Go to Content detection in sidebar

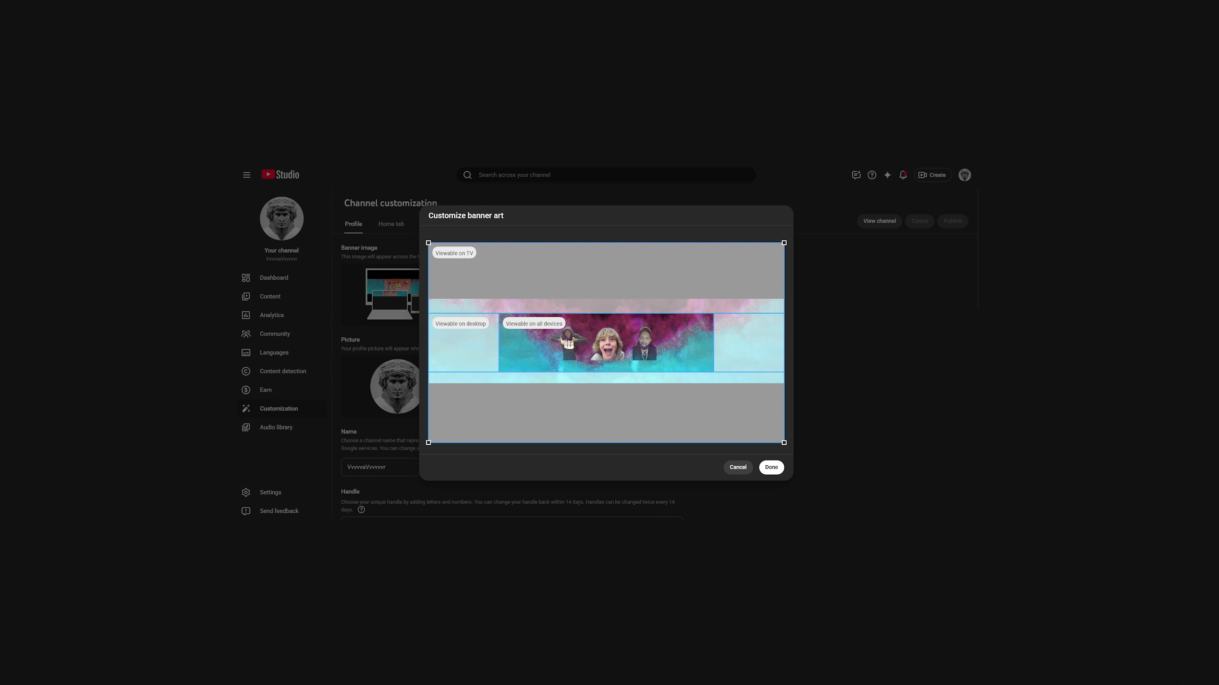coord(282,371)
